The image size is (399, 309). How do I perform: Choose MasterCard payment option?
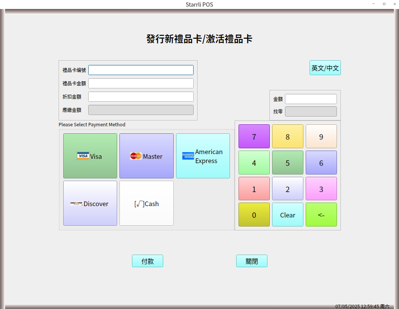(146, 156)
